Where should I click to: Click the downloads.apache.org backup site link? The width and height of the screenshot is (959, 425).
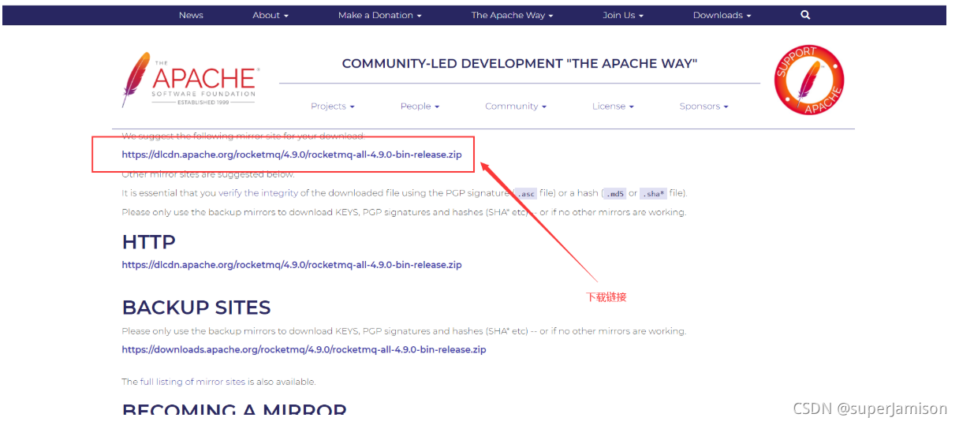(304, 349)
